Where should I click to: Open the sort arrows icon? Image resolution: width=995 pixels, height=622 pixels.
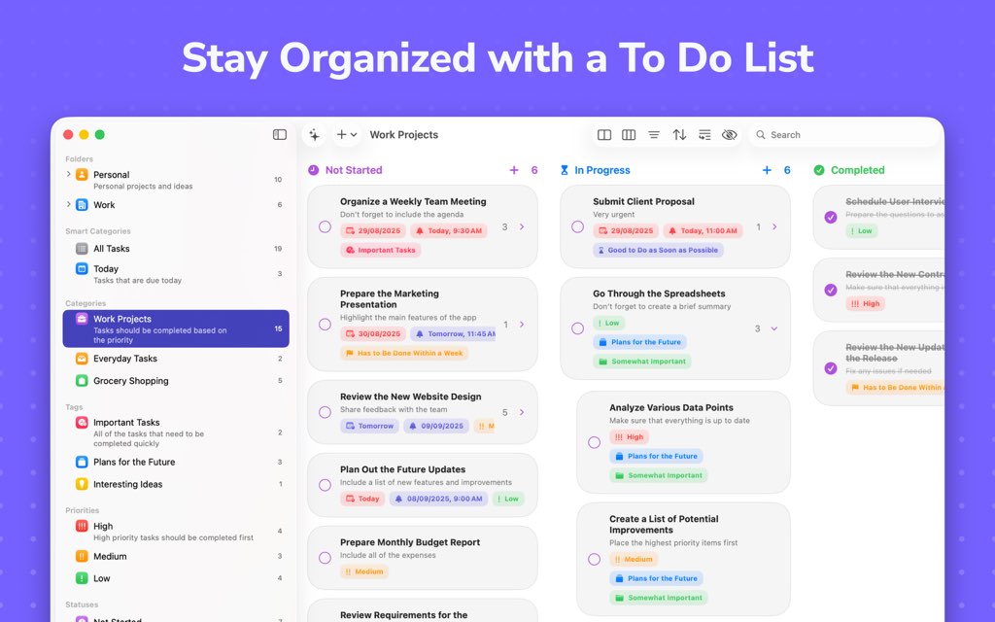679,135
